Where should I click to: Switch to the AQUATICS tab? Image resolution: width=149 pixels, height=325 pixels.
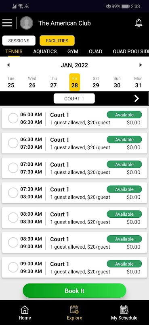(x=45, y=52)
